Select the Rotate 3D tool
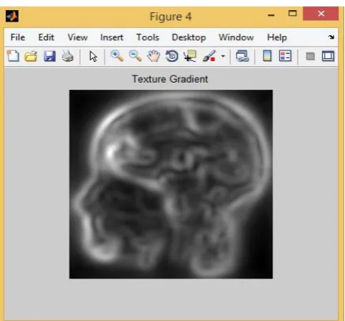This screenshot has height=321, width=345. (x=172, y=57)
